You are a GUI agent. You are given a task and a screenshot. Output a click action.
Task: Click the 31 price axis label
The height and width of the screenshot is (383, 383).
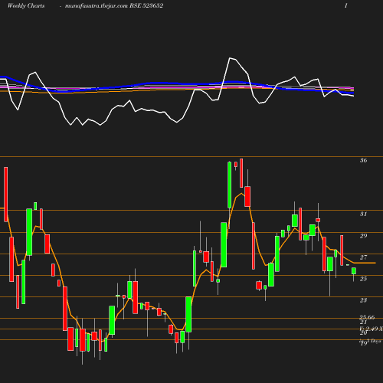coord(363,214)
